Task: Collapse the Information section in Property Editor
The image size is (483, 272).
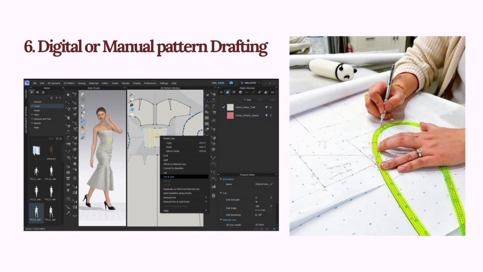Action: [x=221, y=179]
